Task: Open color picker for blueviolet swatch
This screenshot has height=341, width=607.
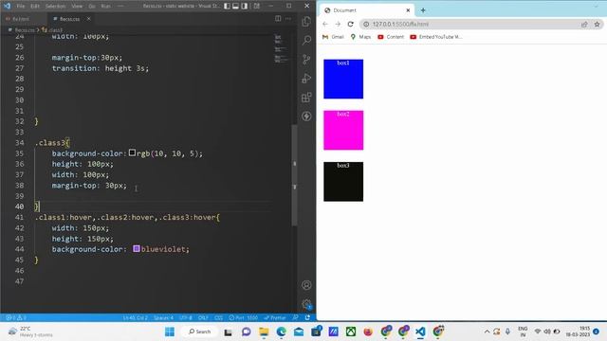Action: tap(137, 248)
